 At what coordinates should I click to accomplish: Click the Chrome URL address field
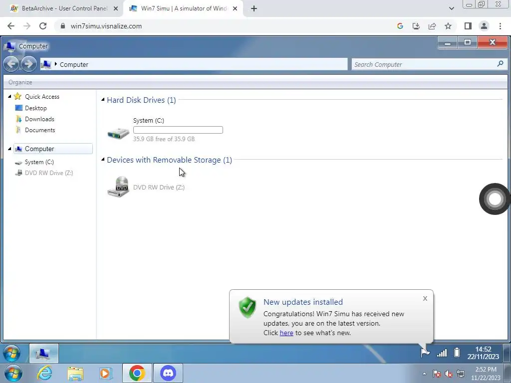[225, 26]
